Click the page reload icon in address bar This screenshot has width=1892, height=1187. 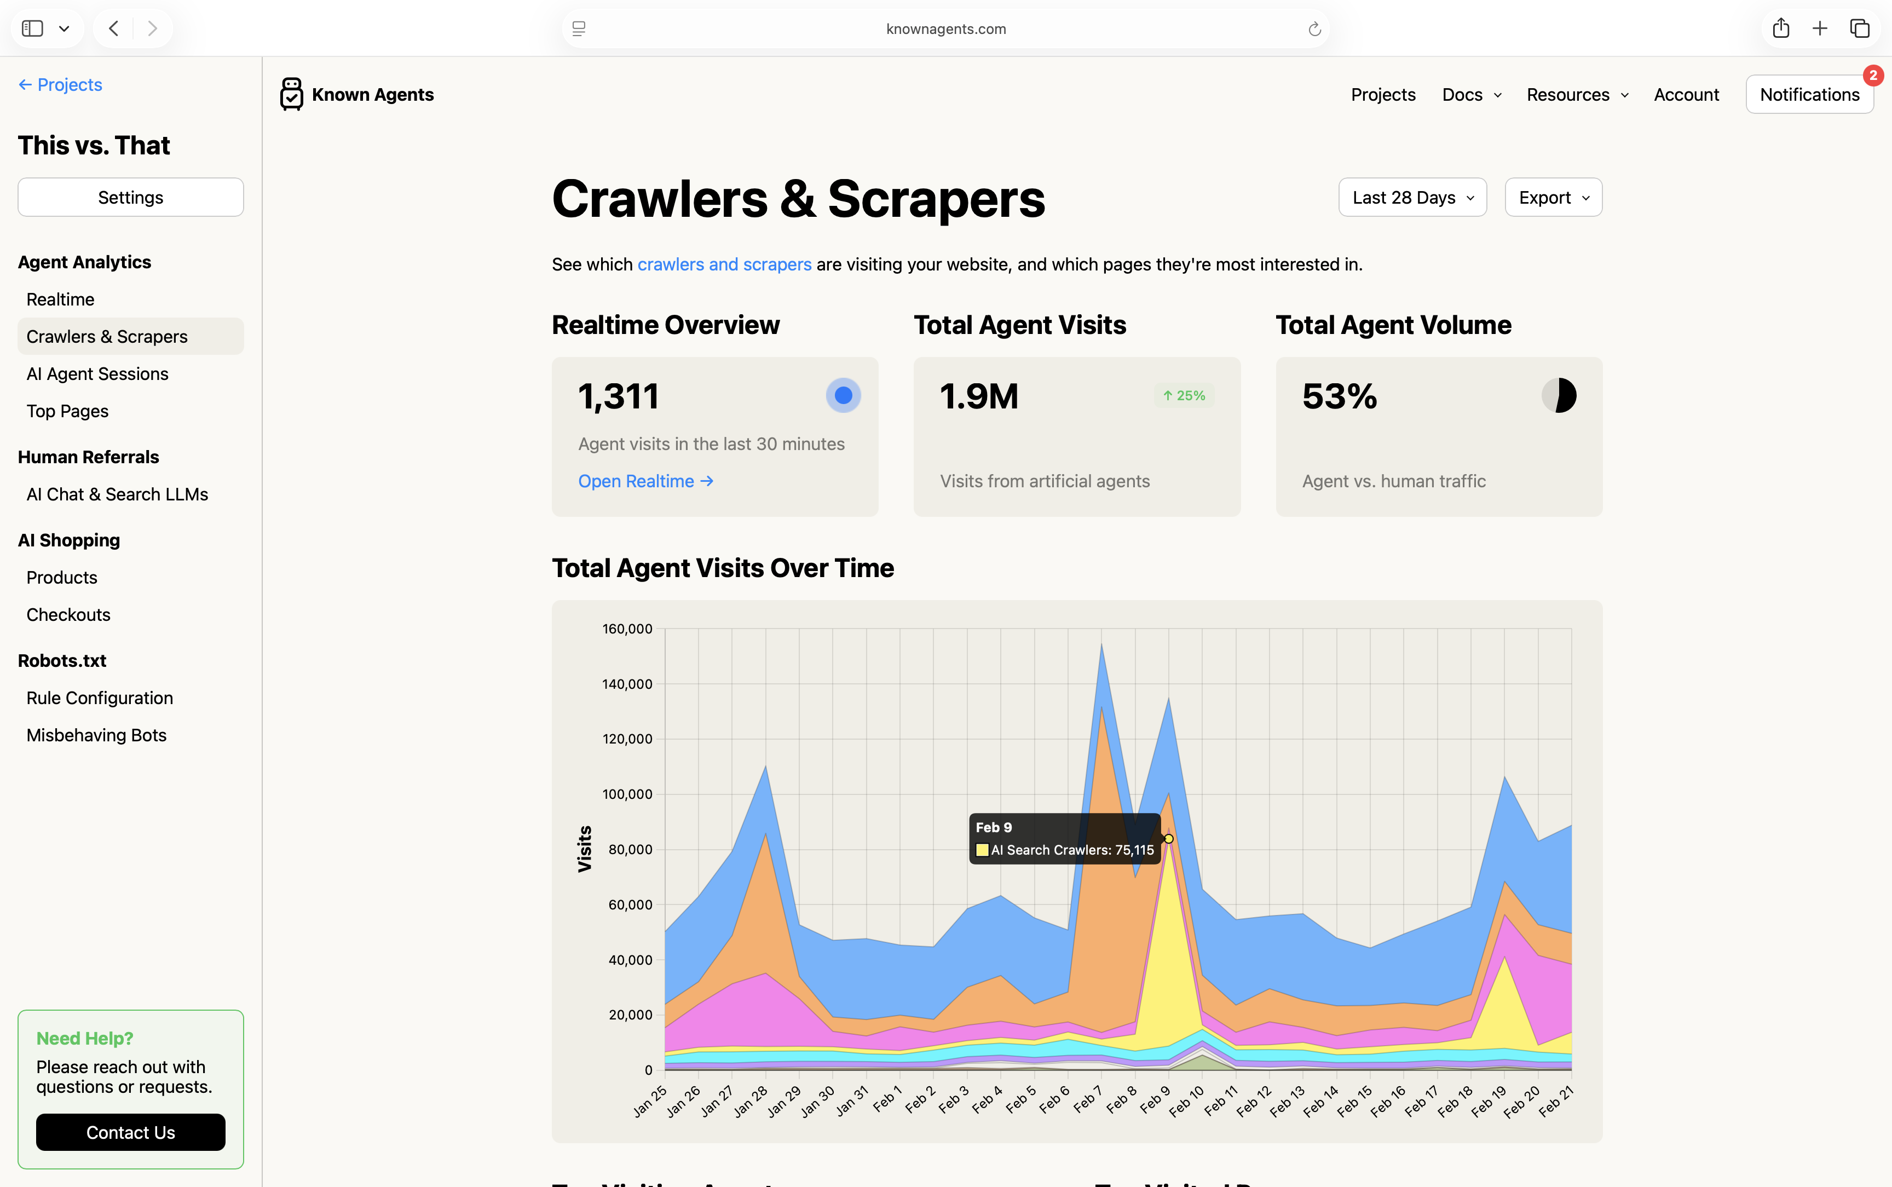[1314, 29]
